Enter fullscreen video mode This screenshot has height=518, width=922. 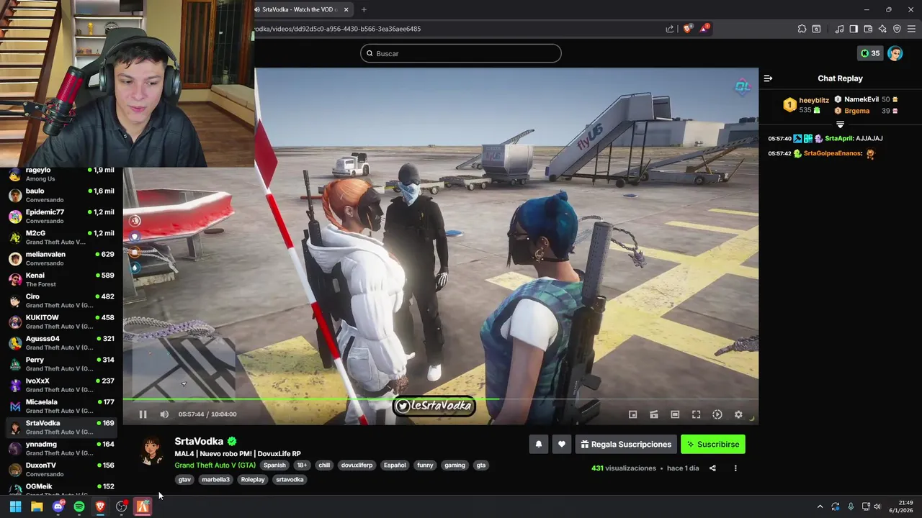(696, 414)
